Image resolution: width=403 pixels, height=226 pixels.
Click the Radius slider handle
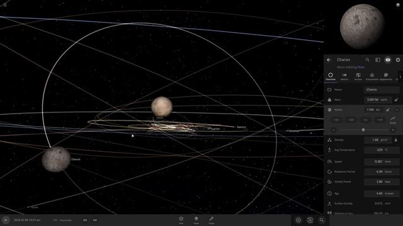pyautogui.click(x=363, y=130)
